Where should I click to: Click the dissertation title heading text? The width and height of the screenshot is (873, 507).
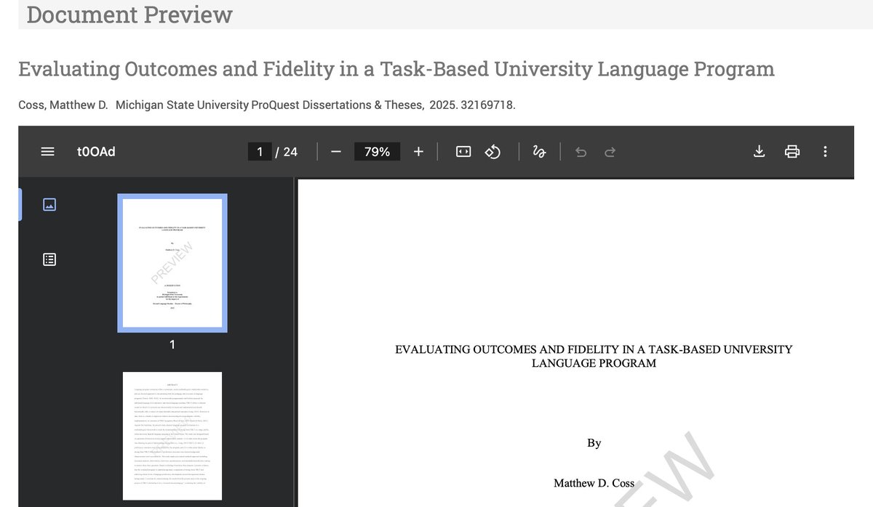coord(396,69)
